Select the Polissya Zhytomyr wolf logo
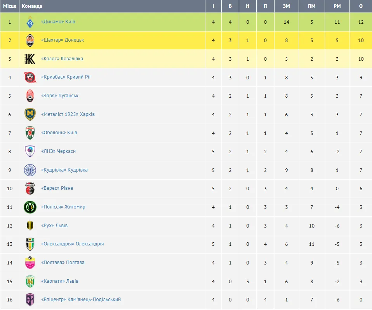 (30, 207)
